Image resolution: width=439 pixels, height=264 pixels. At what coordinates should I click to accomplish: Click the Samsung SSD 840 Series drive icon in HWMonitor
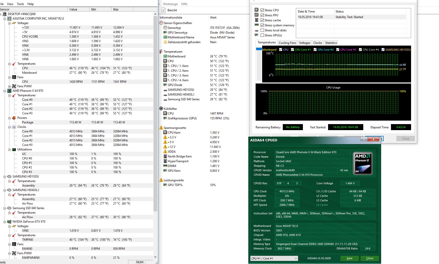coord(9,208)
